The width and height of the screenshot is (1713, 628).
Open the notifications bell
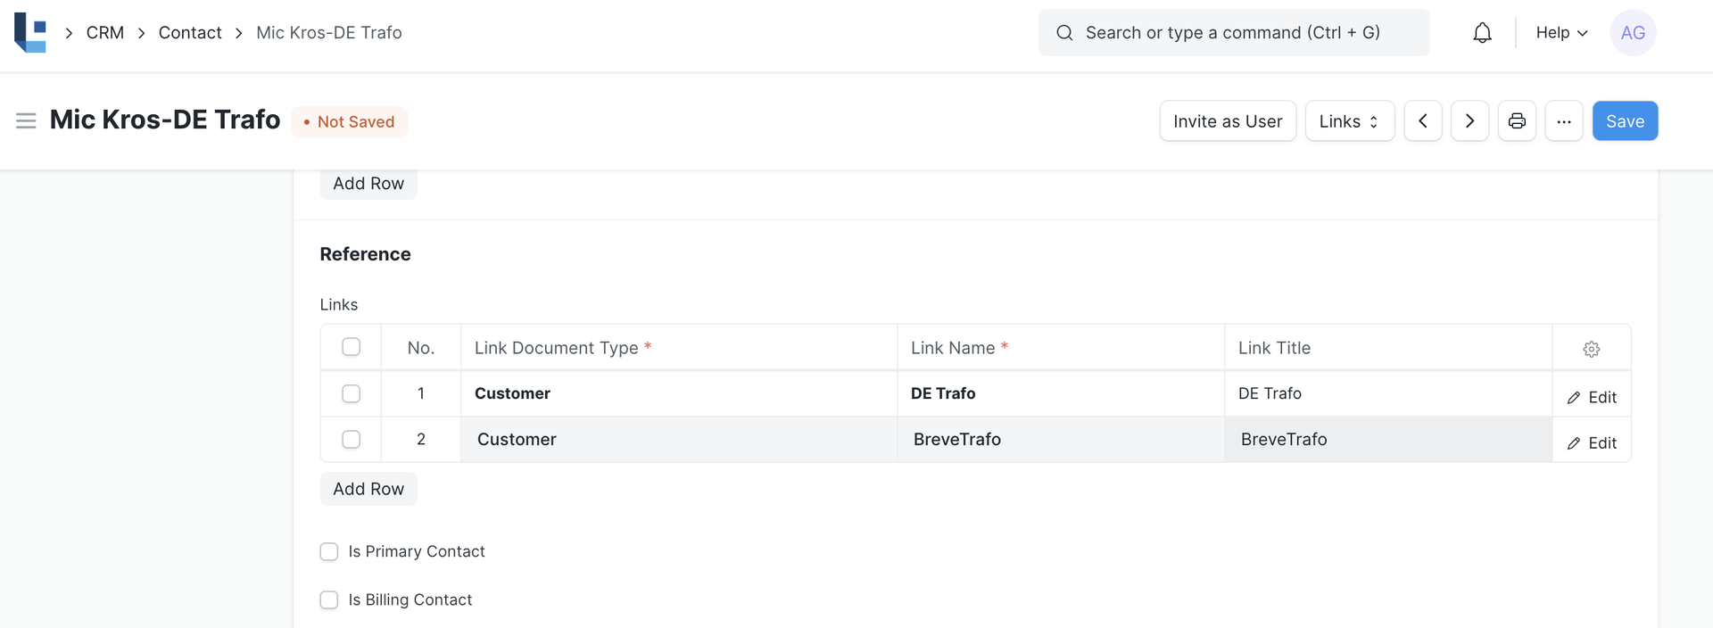click(1482, 33)
